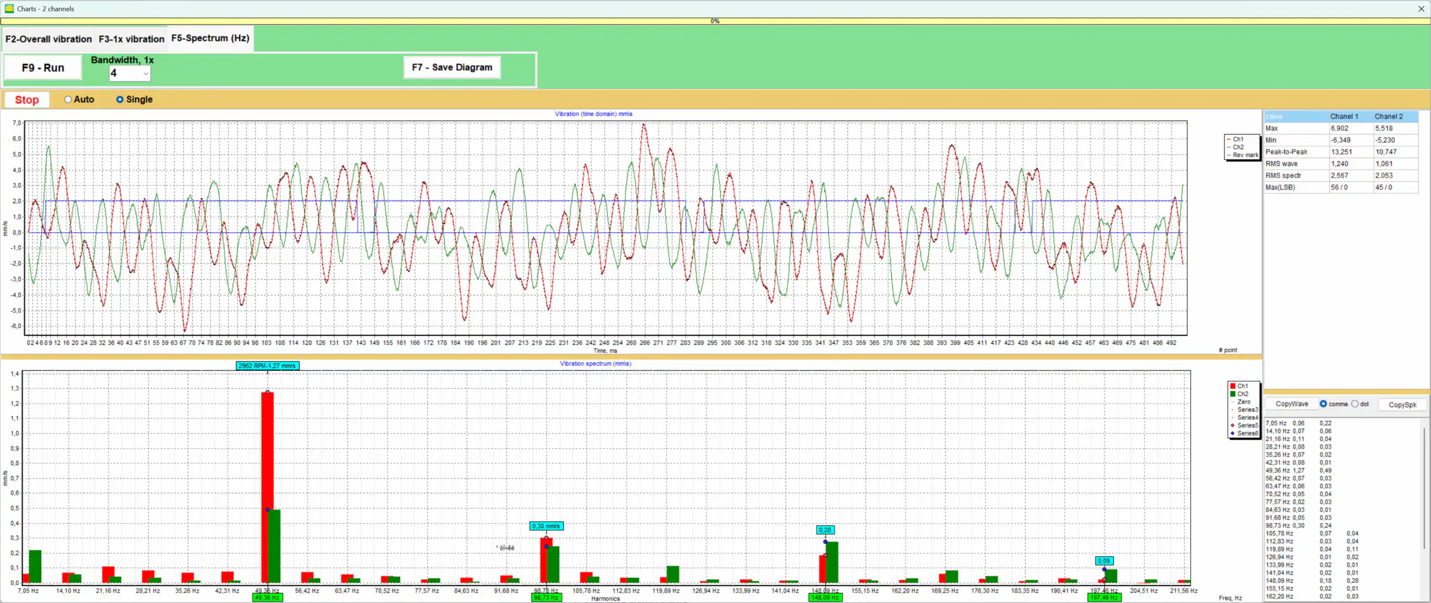
Task: Select the Single radio button
Action: pyautogui.click(x=120, y=99)
